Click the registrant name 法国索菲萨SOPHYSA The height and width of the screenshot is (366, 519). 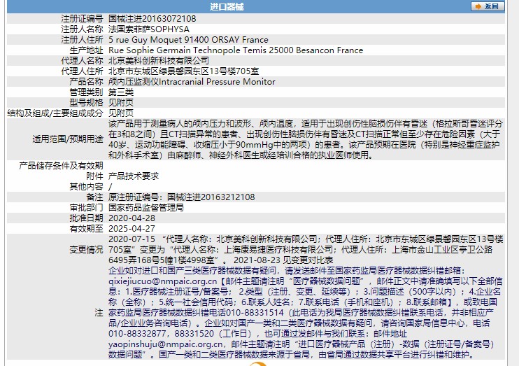149,29
